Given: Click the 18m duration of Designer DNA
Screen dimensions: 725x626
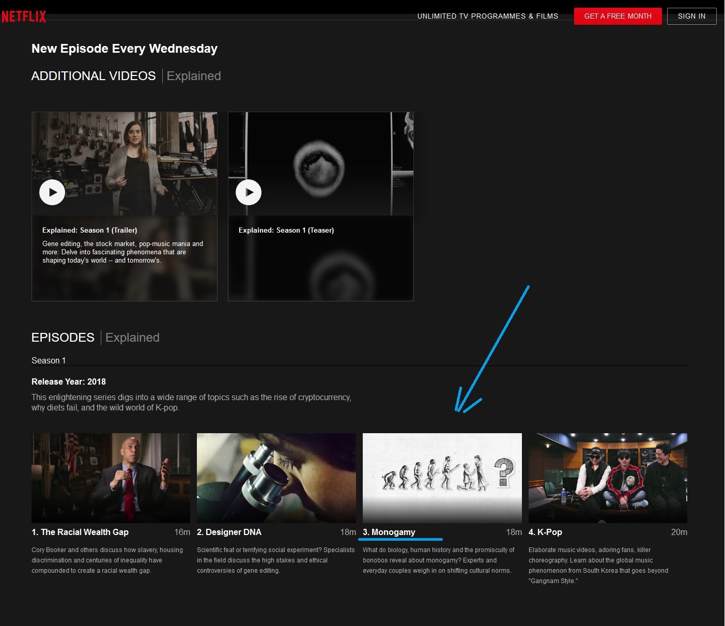Looking at the screenshot, I should tap(348, 532).
